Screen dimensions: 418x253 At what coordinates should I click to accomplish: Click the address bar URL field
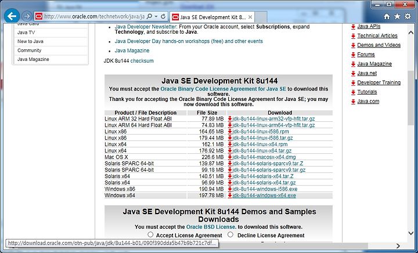(95, 16)
